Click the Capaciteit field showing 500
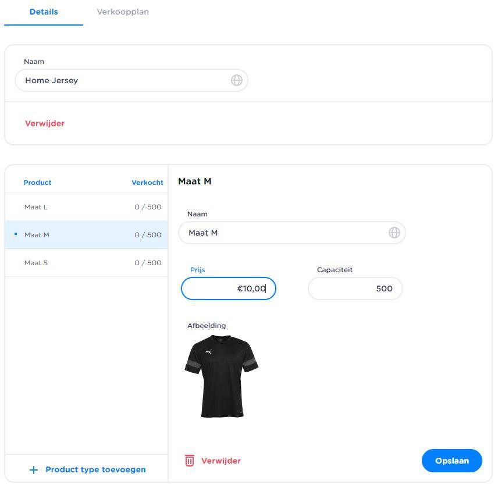 tap(355, 288)
